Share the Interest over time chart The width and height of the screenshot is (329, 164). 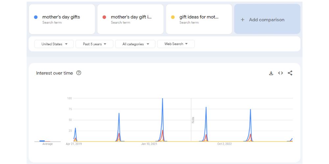coord(290,73)
